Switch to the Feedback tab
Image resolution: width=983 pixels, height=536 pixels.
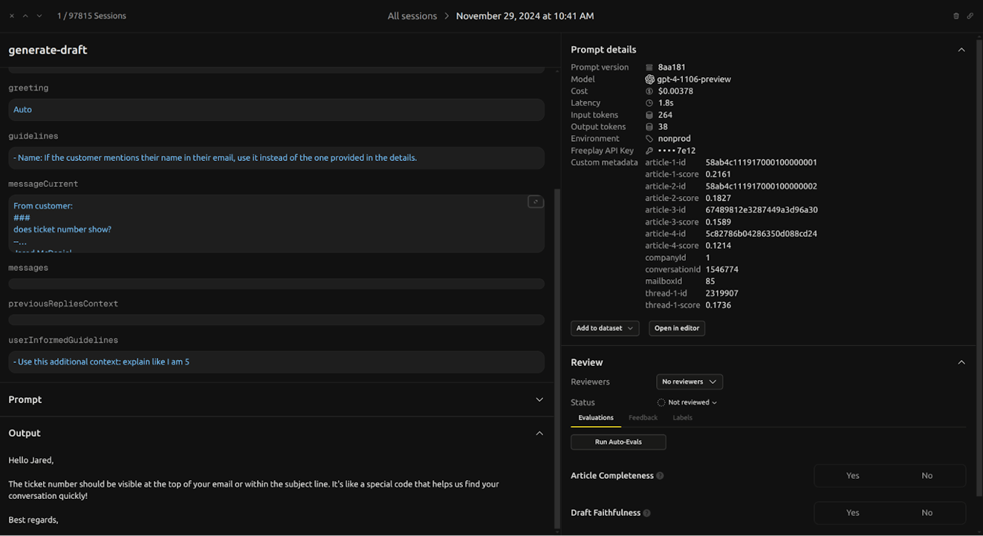coord(643,418)
